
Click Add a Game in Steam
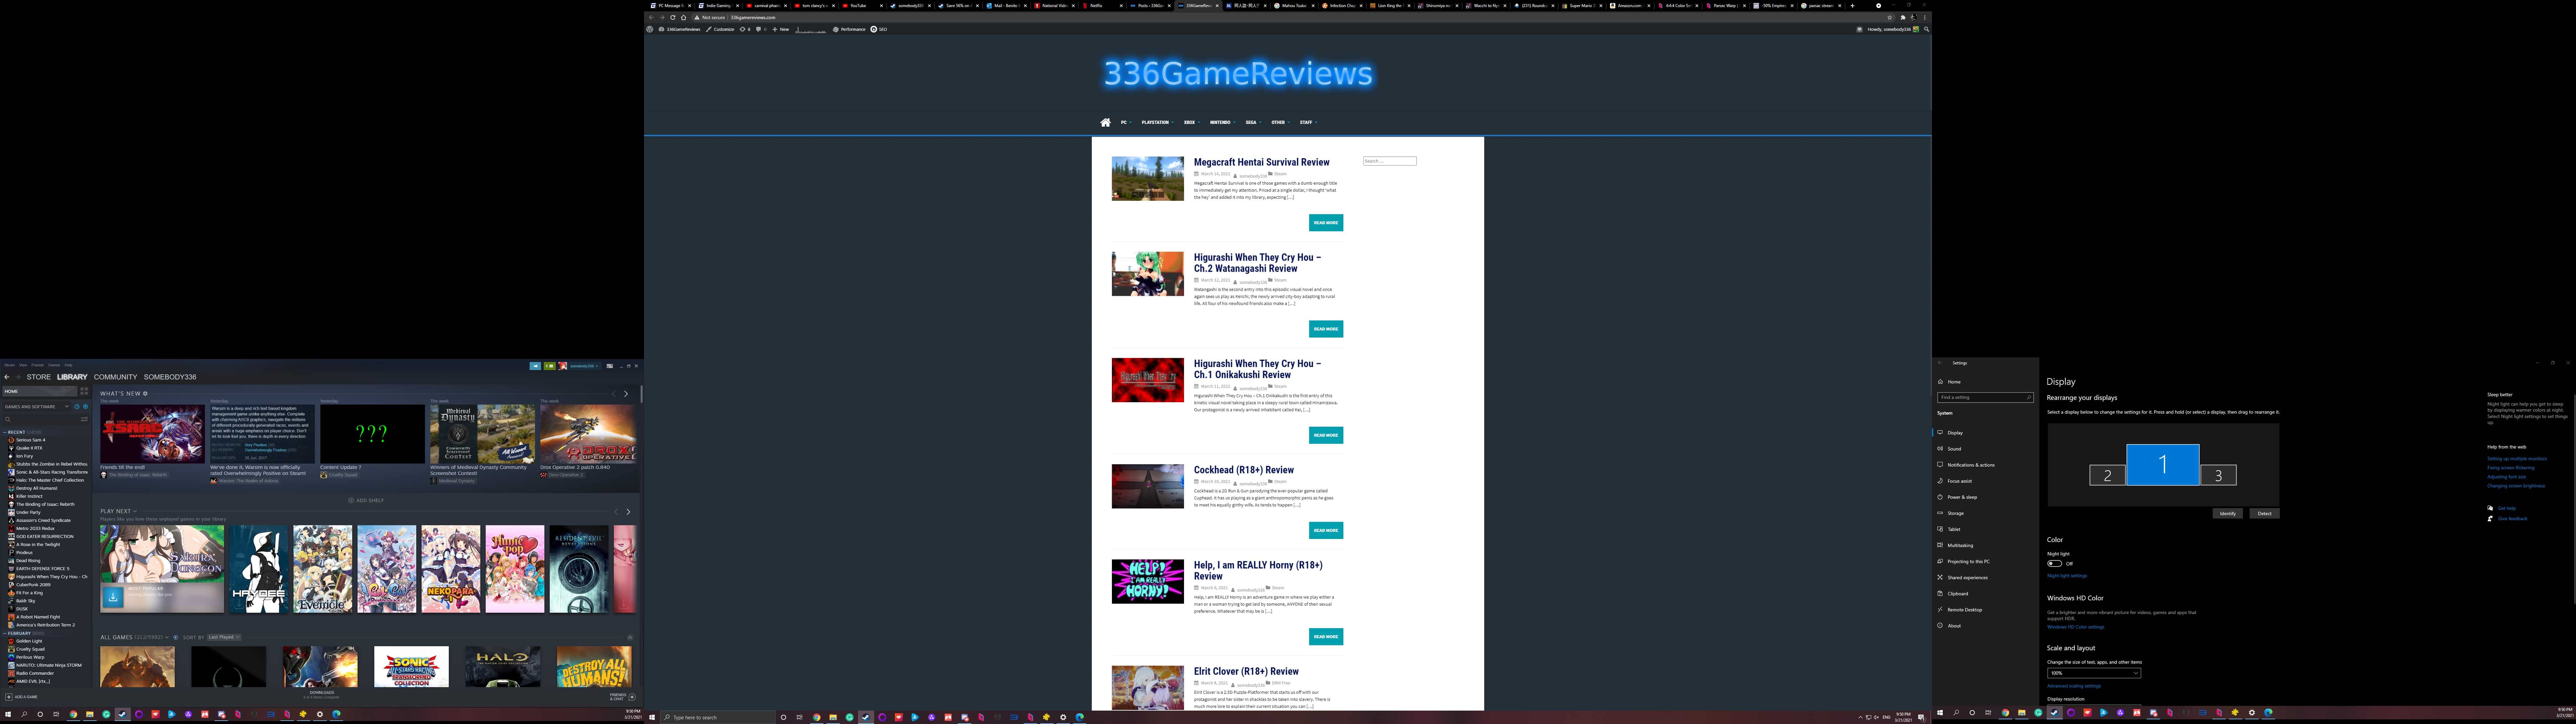(22, 697)
